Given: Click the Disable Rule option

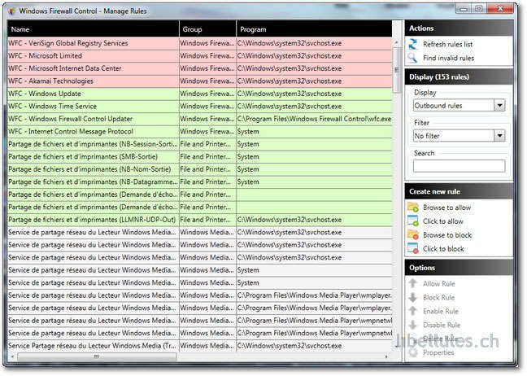Looking at the screenshot, I should point(442,326).
